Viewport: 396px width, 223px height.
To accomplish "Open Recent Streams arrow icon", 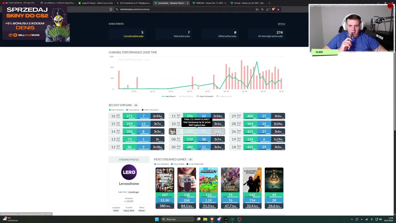I will pyautogui.click(x=136, y=105).
